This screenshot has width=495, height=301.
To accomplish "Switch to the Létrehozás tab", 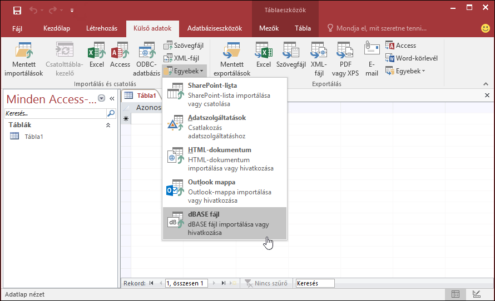I will pyautogui.click(x=102, y=28).
